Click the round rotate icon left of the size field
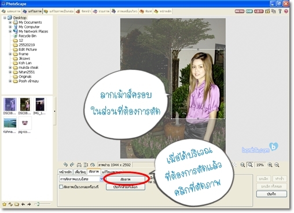 (93, 165)
